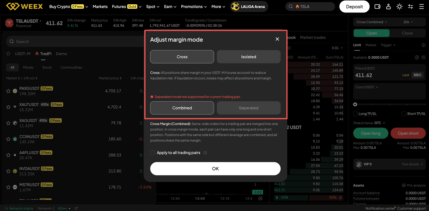Select the Market order type
This screenshot has width=429, height=211.
[x=371, y=45]
